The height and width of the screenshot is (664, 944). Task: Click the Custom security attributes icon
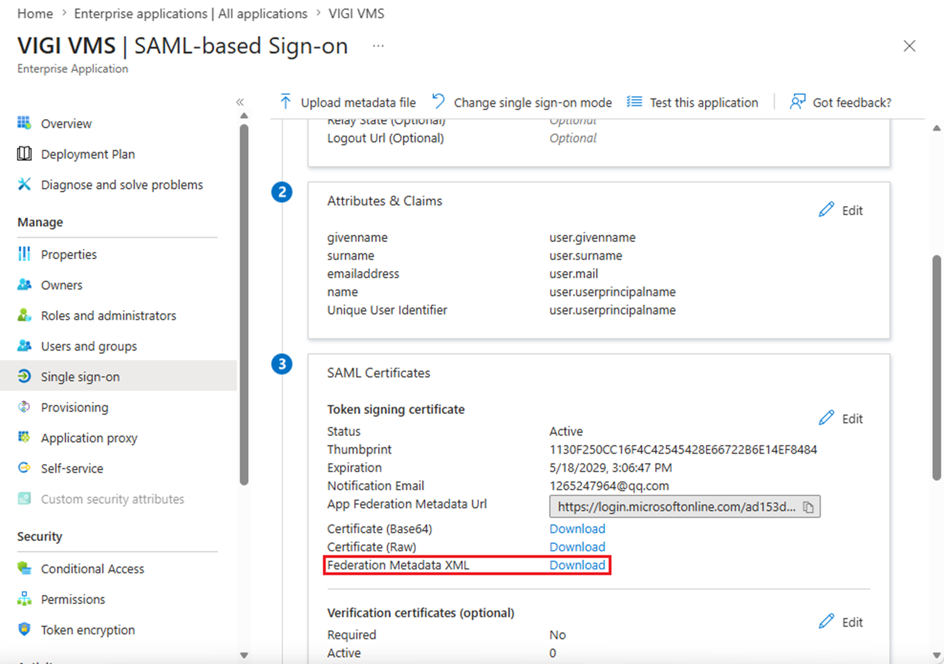tap(24, 498)
